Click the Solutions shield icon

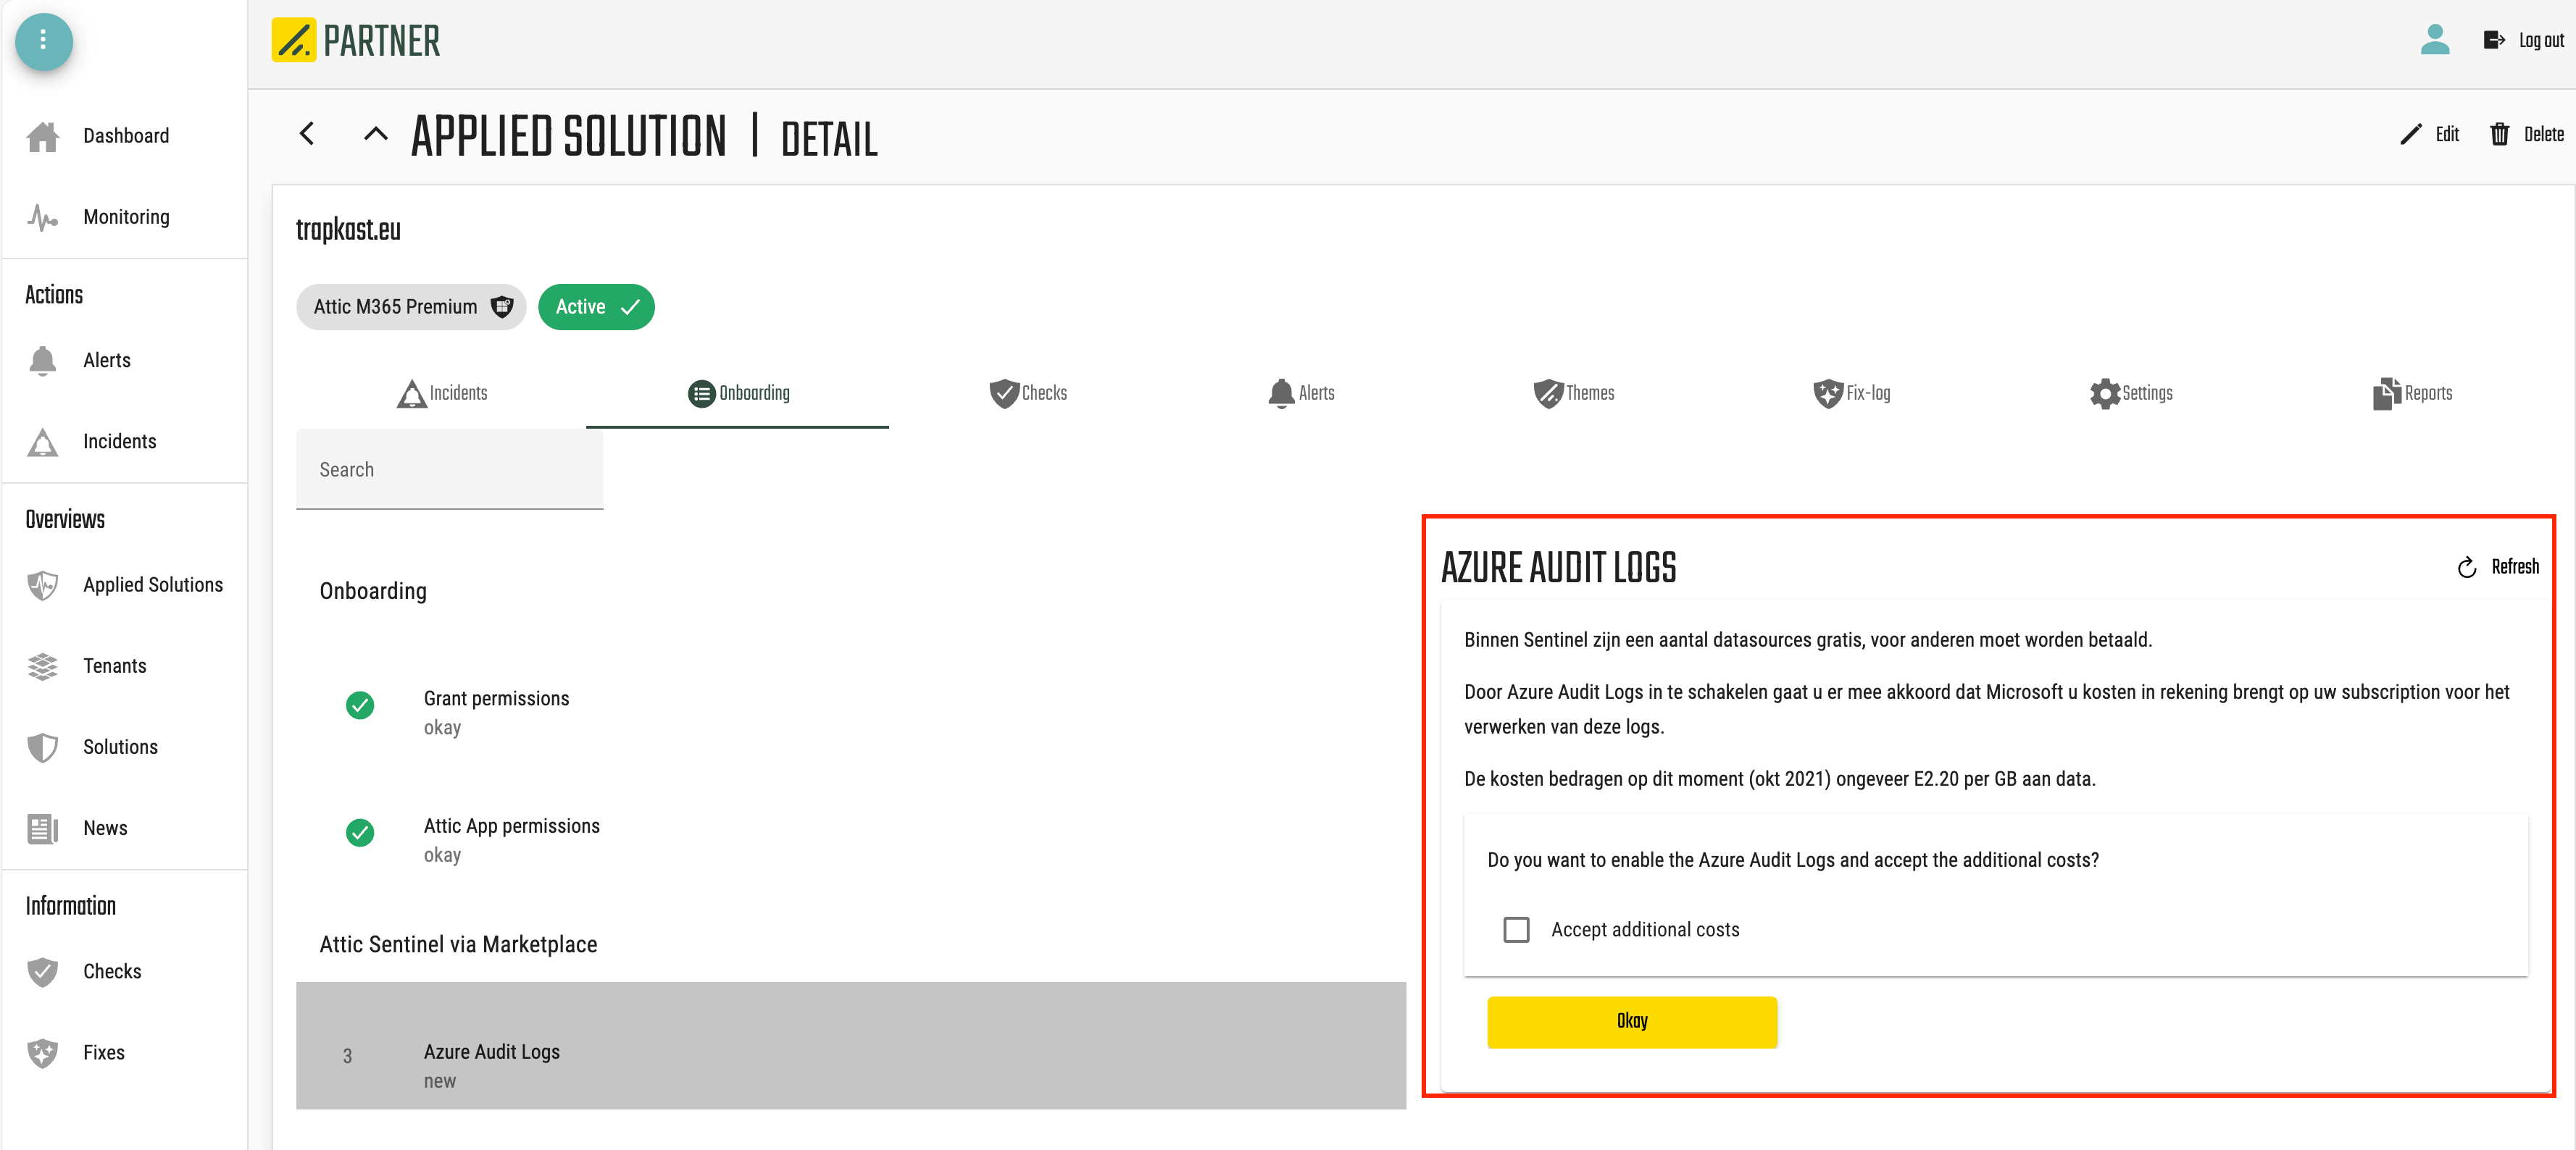click(43, 747)
